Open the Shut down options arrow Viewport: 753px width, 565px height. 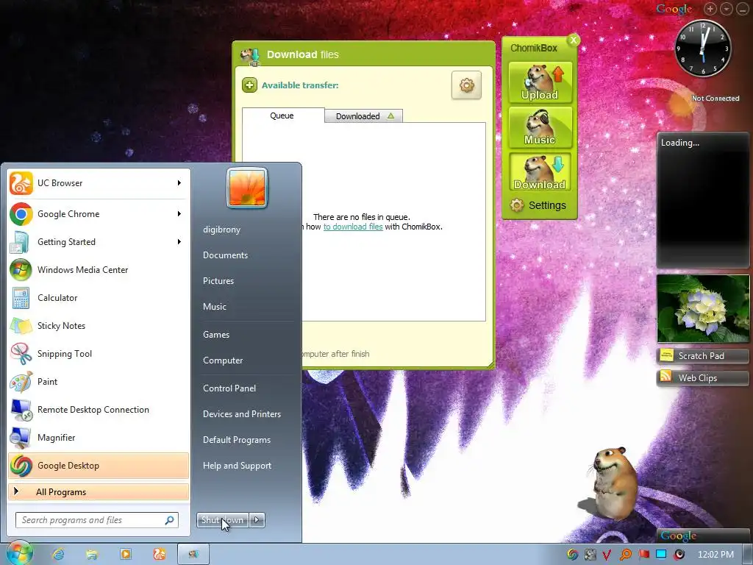point(257,520)
